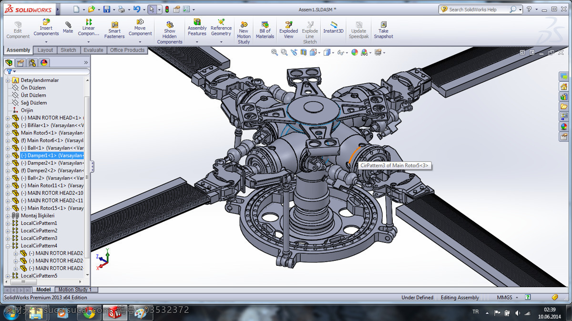Screen dimensions: 572x321
Task: Switch to the Layout tab
Action: pos(45,50)
